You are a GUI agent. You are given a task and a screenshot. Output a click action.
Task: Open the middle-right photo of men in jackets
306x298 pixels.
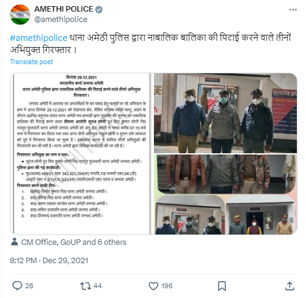(225, 174)
